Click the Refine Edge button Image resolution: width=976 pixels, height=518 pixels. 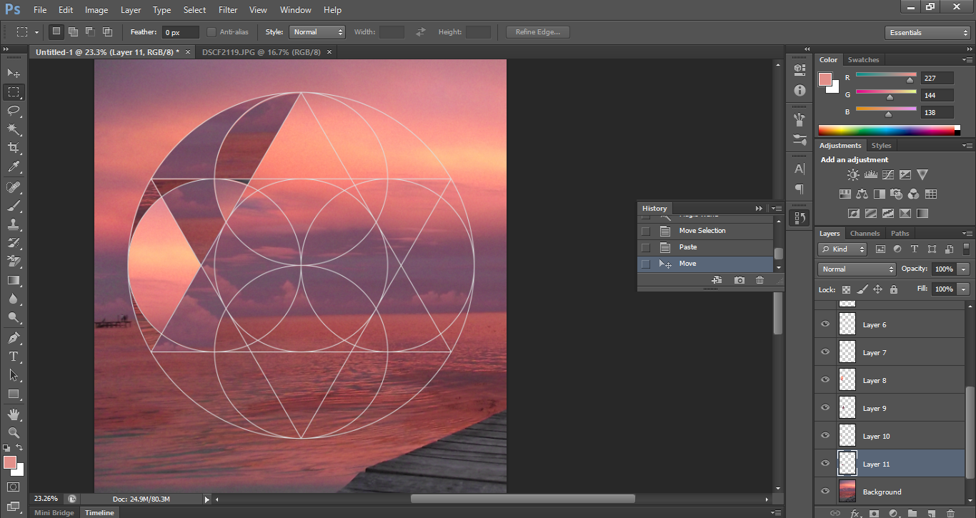pos(538,32)
